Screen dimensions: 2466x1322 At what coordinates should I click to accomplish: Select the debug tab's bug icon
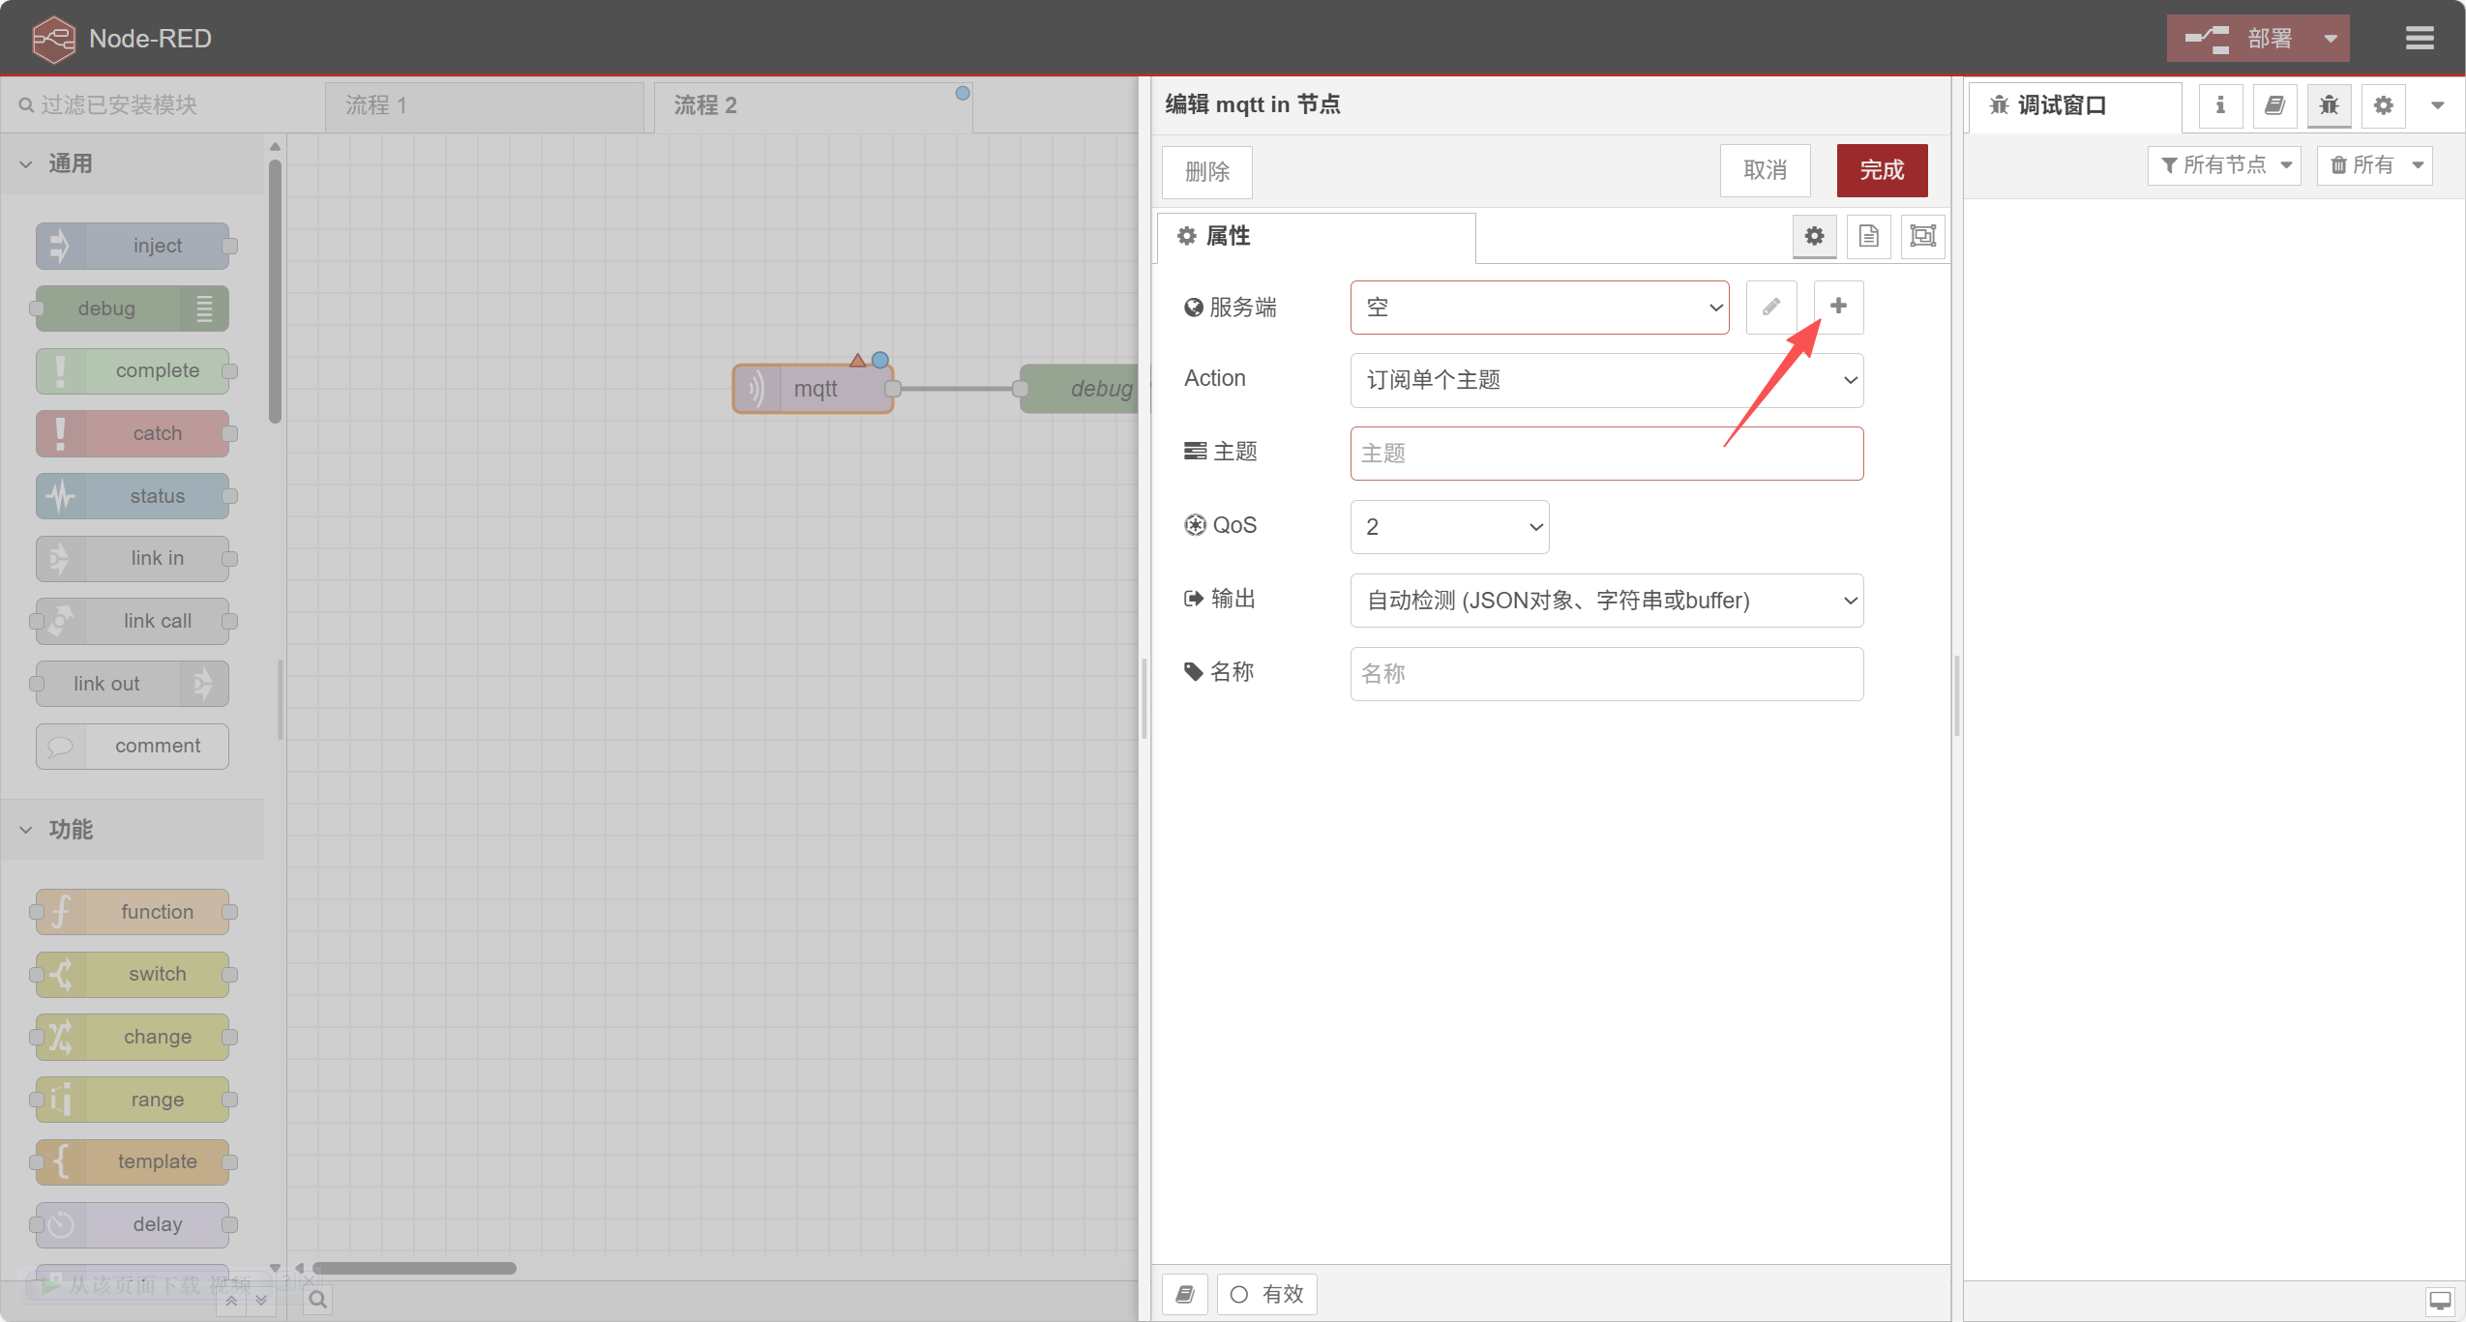point(2329,105)
